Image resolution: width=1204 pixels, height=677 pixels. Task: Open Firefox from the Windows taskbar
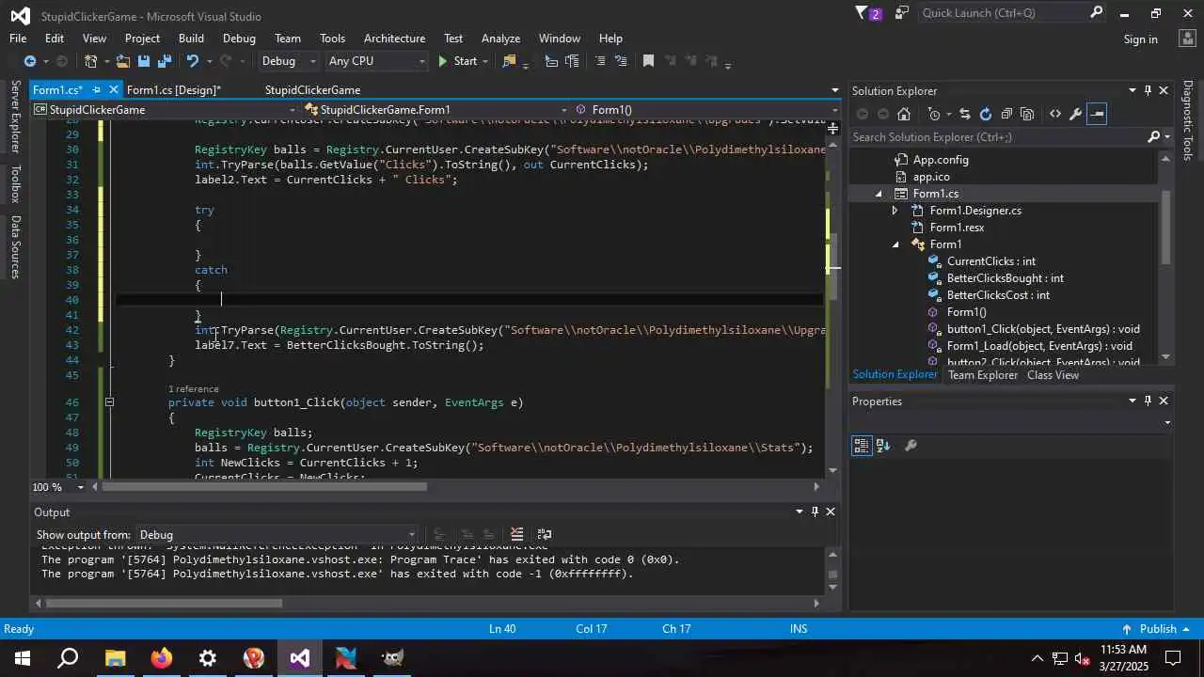click(x=161, y=658)
